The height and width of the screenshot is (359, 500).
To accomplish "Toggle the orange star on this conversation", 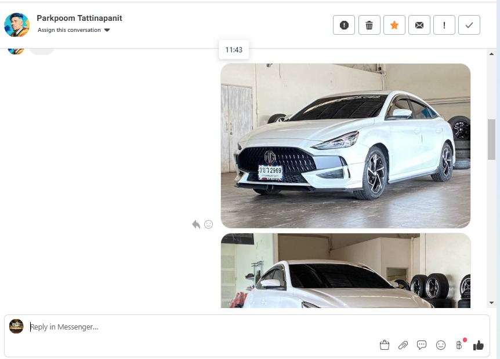I will pyautogui.click(x=394, y=25).
